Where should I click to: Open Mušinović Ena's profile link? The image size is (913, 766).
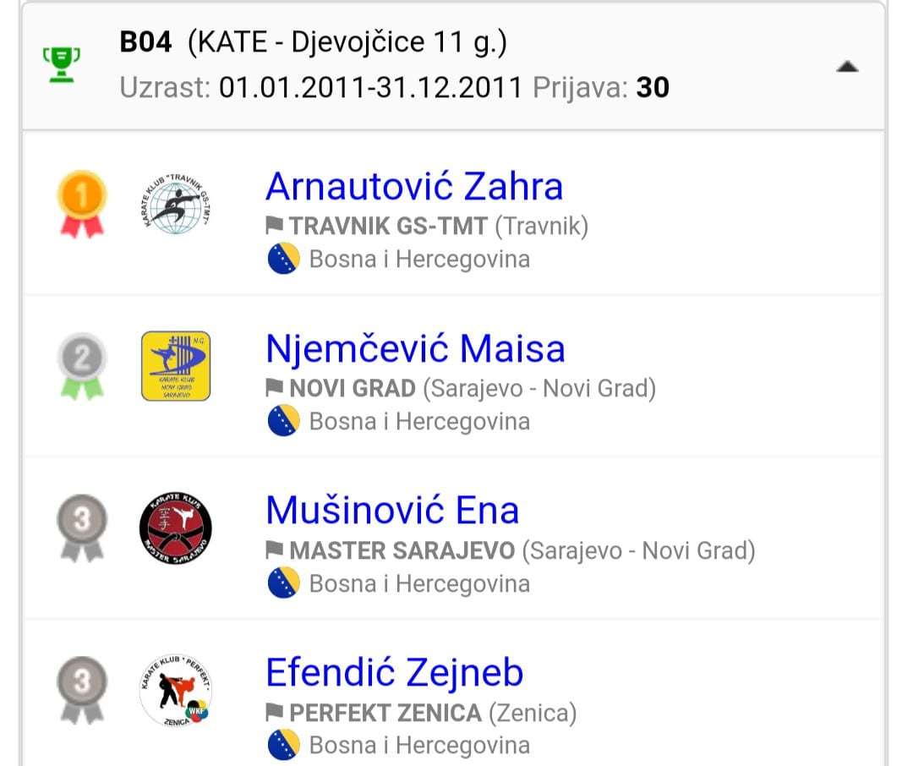(x=392, y=511)
